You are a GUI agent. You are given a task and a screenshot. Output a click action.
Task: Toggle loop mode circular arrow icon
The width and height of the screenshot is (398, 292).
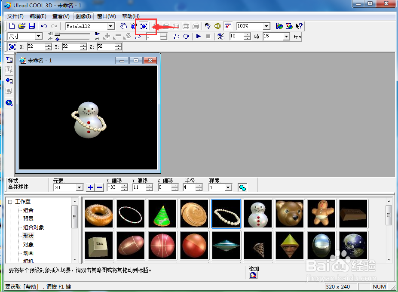(186, 36)
